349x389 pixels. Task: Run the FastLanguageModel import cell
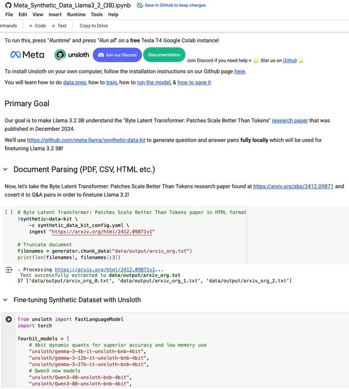[8, 320]
